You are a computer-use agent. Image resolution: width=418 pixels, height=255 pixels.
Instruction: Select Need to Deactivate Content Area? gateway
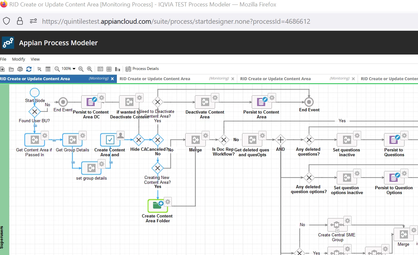157,102
